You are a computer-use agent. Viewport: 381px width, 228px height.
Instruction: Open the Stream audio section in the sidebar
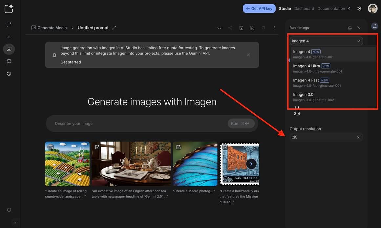9,37
